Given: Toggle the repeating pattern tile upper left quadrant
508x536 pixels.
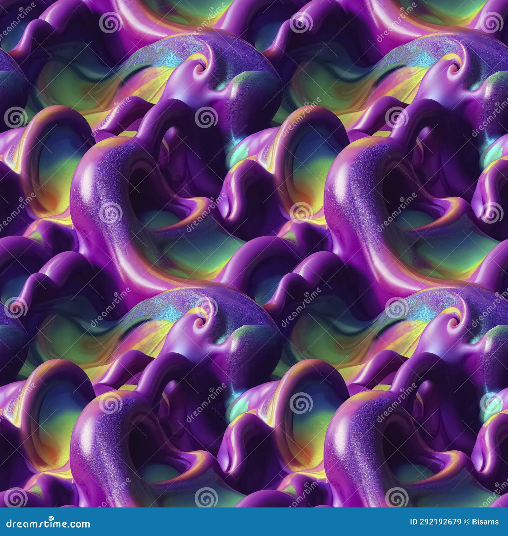Looking at the screenshot, I should 127,133.
